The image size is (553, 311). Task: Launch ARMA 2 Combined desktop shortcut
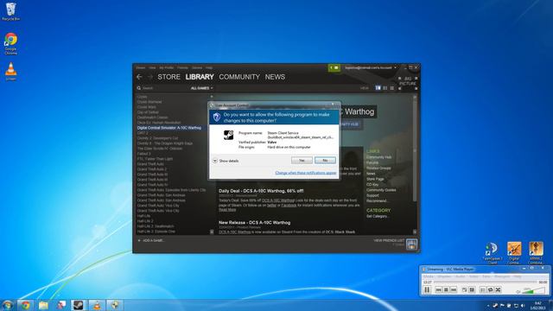(x=536, y=253)
